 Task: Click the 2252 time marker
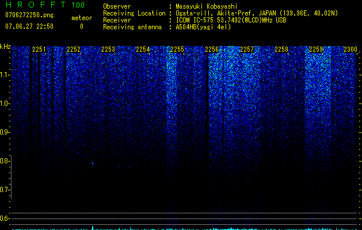(x=74, y=49)
